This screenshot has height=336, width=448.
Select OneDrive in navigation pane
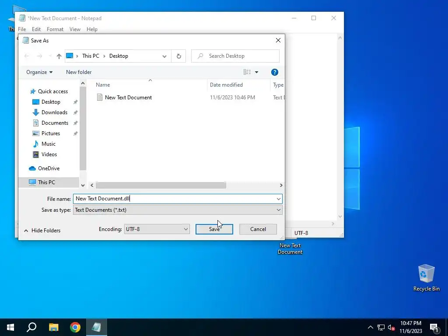pyautogui.click(x=49, y=168)
